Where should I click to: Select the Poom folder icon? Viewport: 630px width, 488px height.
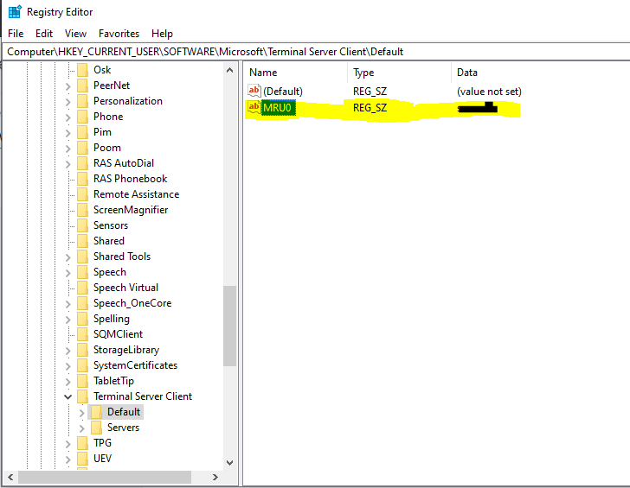point(82,148)
